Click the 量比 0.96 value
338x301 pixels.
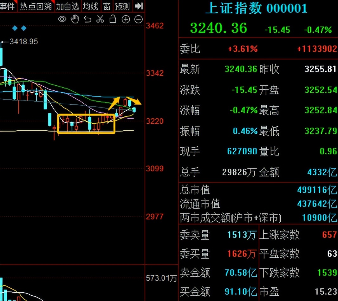(x=328, y=151)
